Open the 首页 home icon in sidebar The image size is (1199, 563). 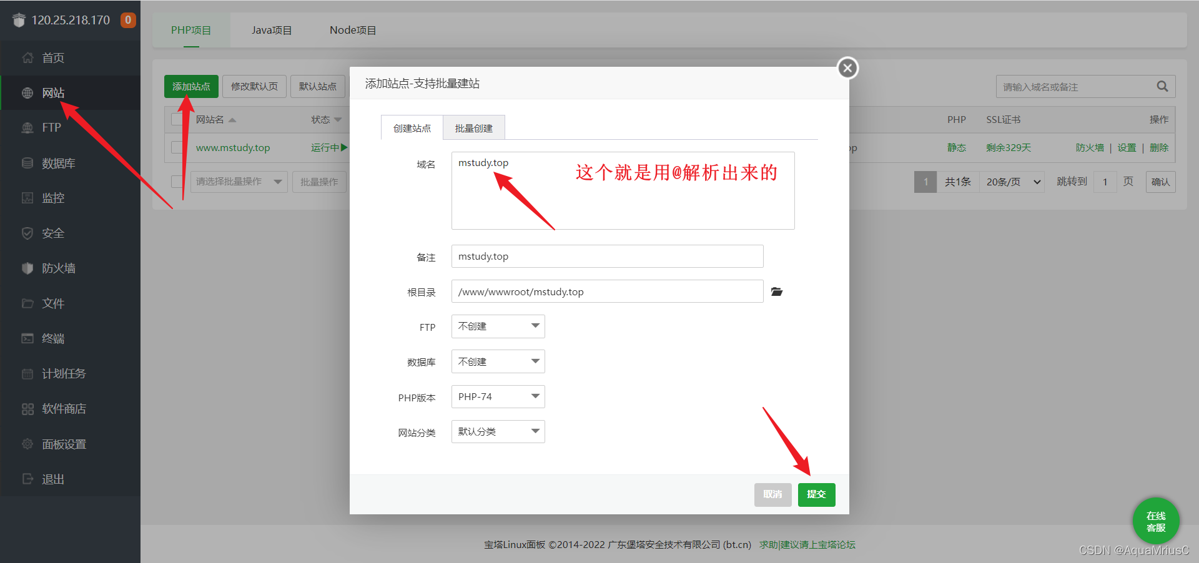pos(27,58)
